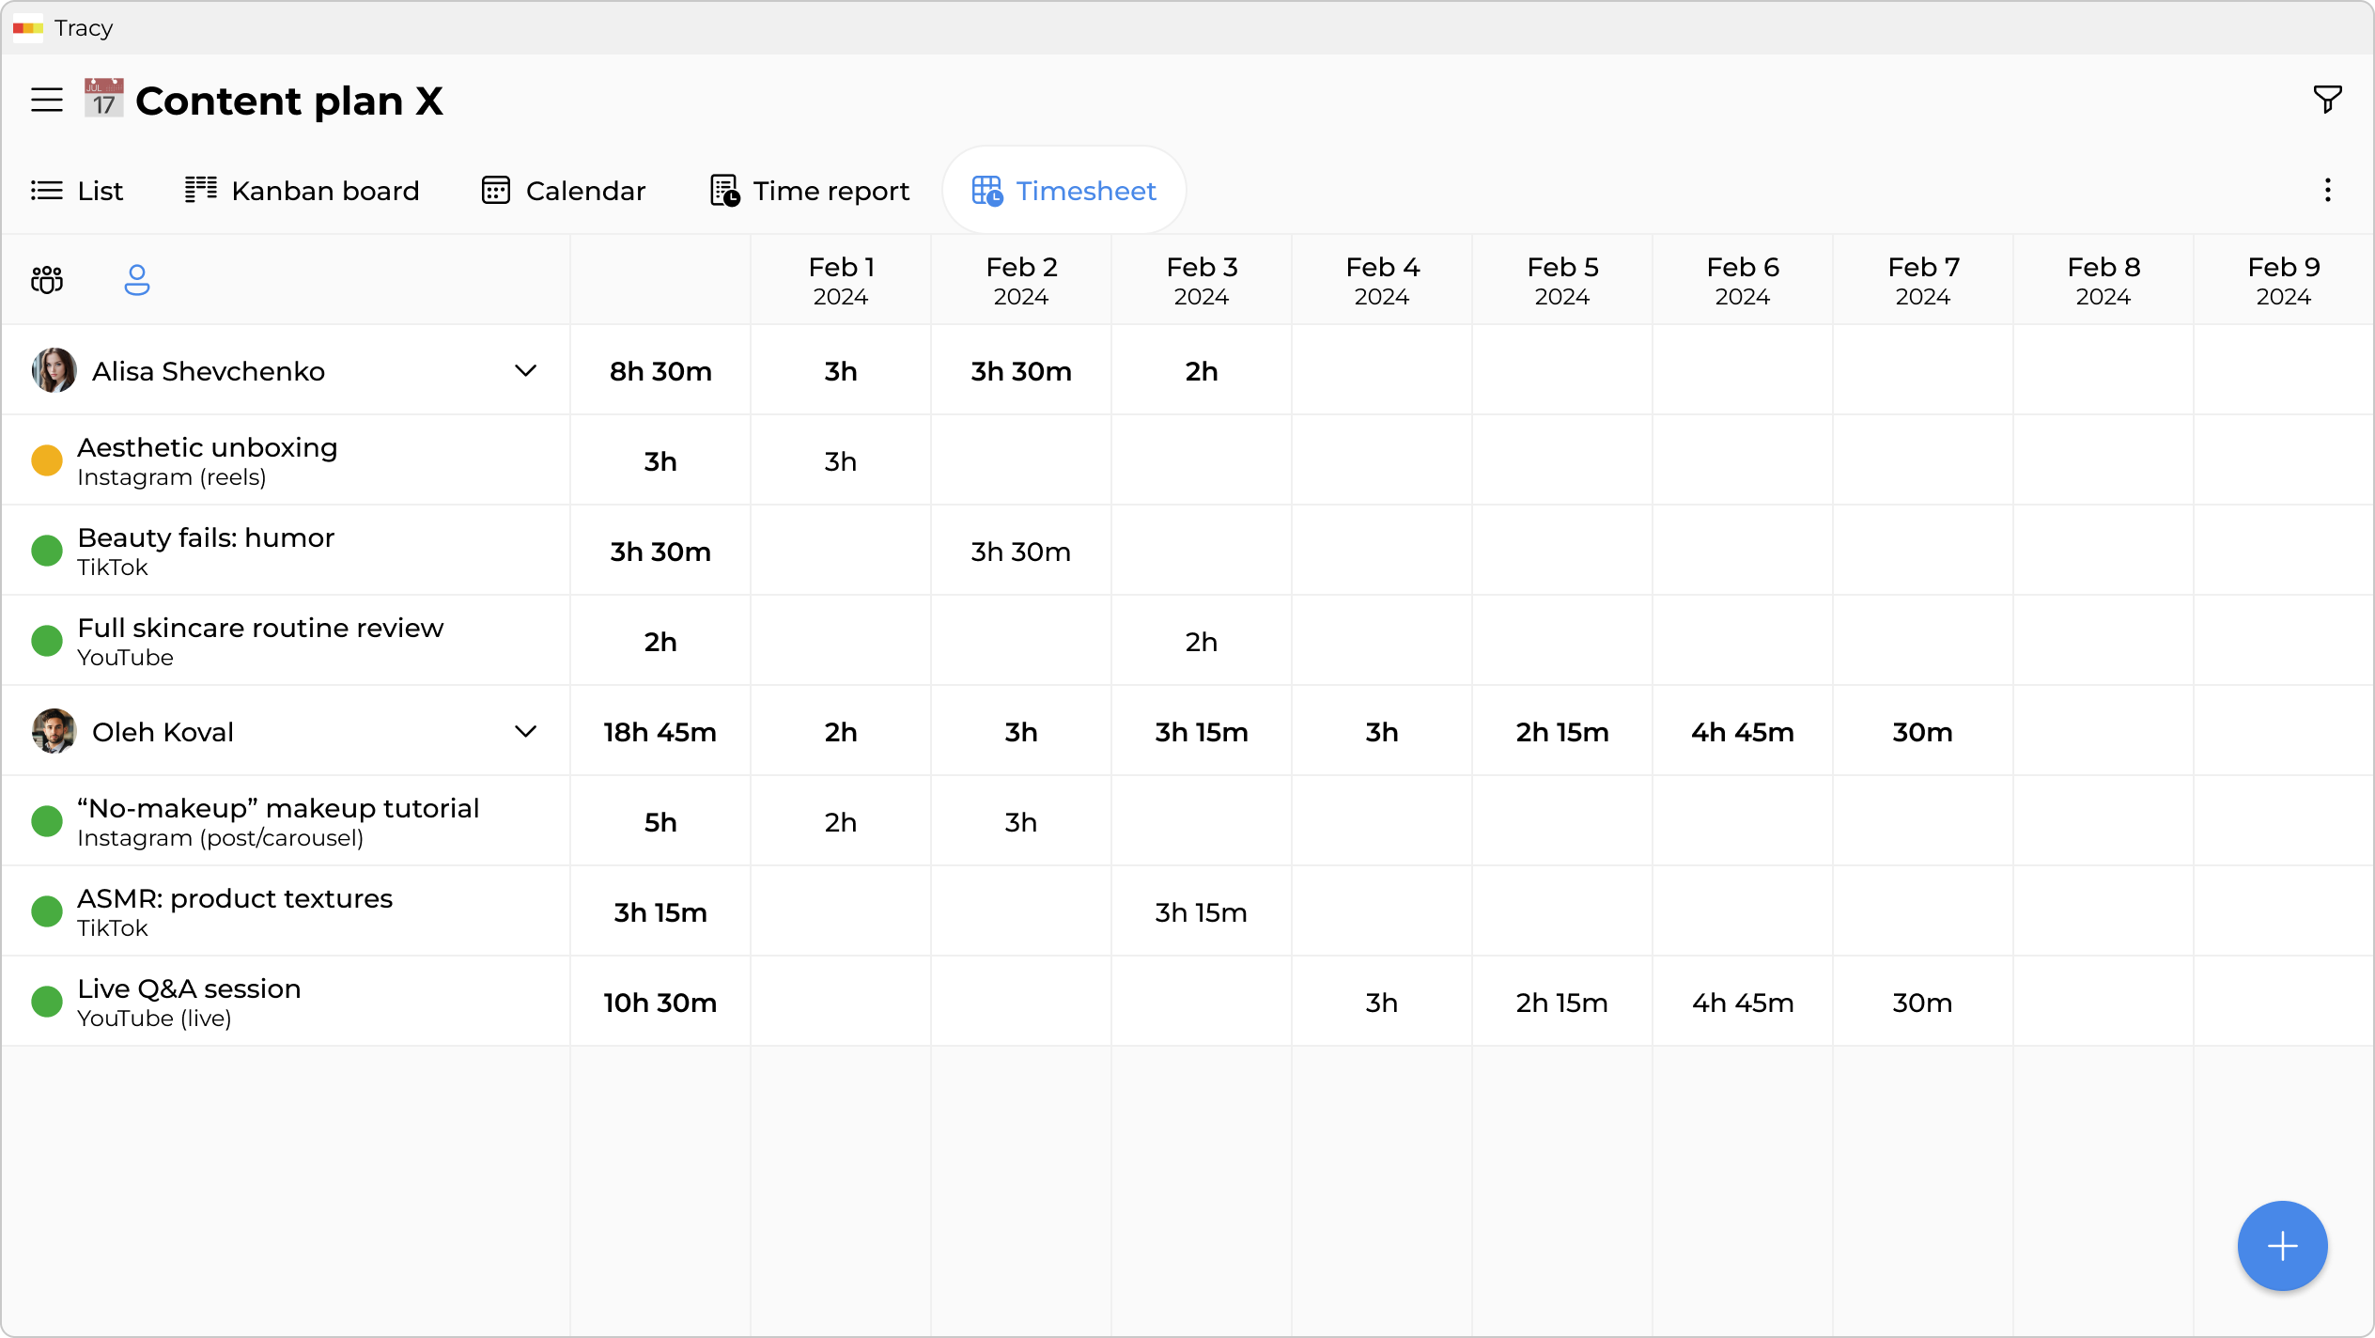Image resolution: width=2375 pixels, height=1338 pixels.
Task: Click the List view icon
Action: click(46, 190)
